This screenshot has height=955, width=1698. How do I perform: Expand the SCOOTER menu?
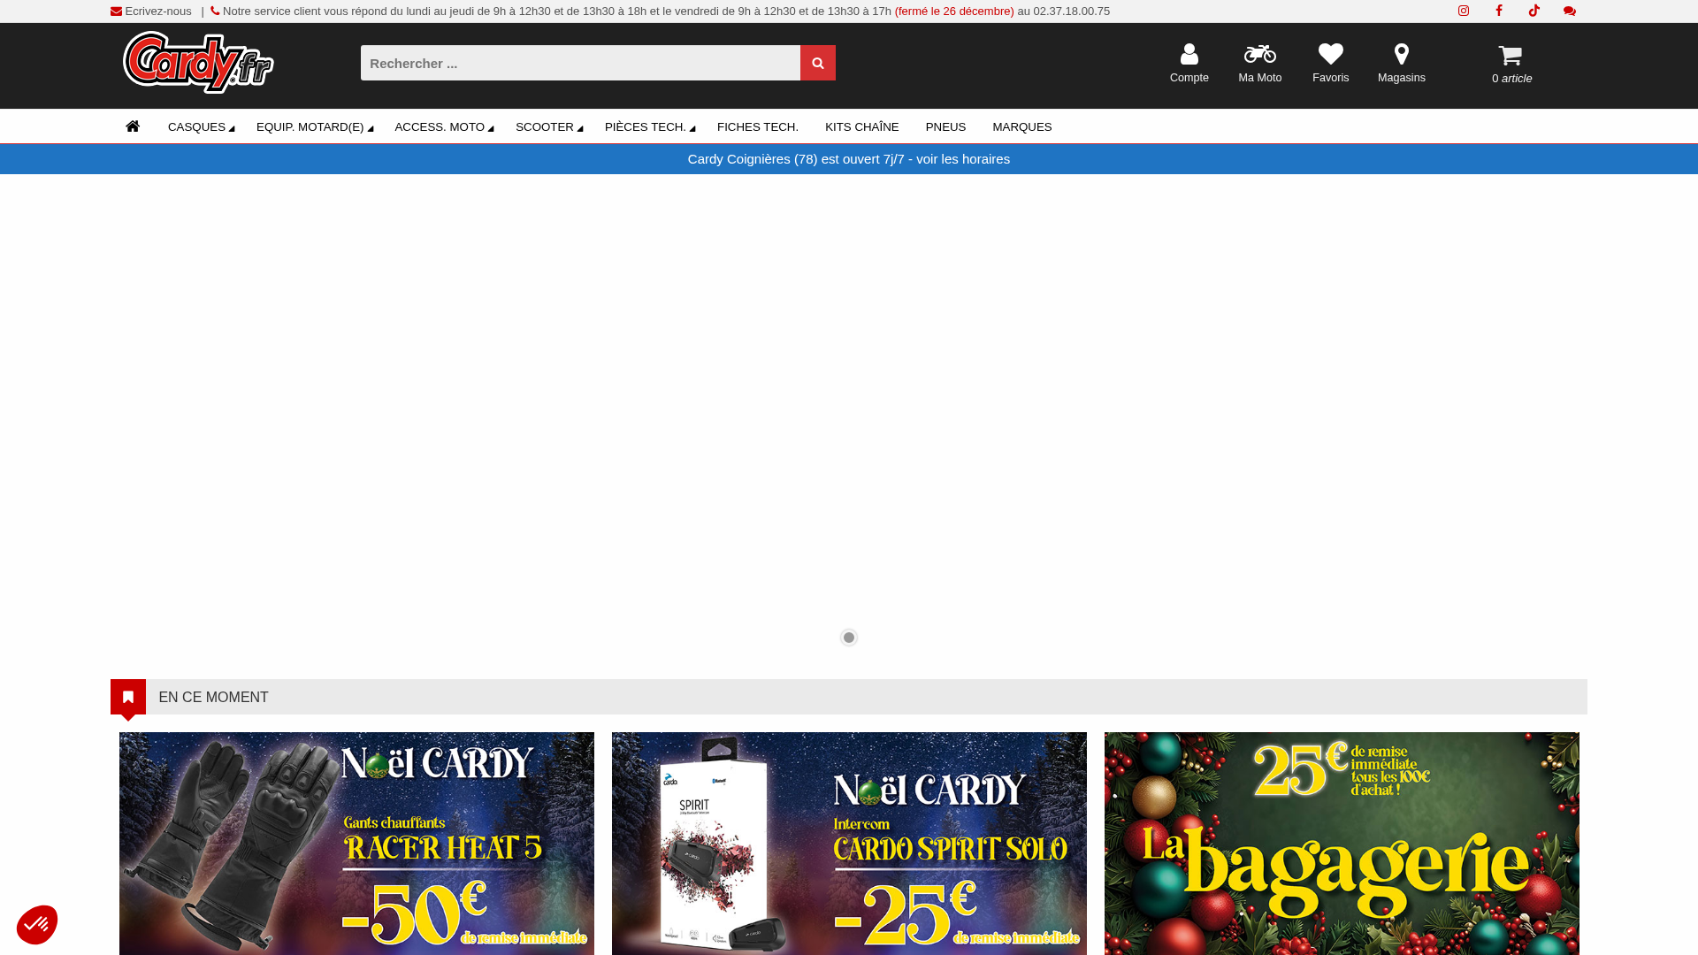tap(549, 127)
